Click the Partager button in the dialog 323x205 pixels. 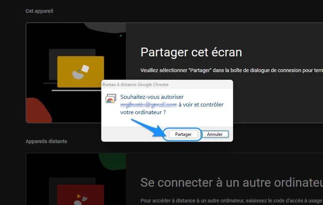tap(183, 134)
